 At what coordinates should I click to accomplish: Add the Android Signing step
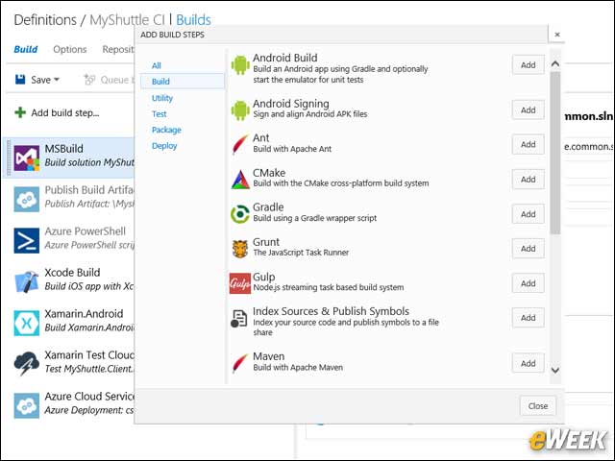(528, 110)
